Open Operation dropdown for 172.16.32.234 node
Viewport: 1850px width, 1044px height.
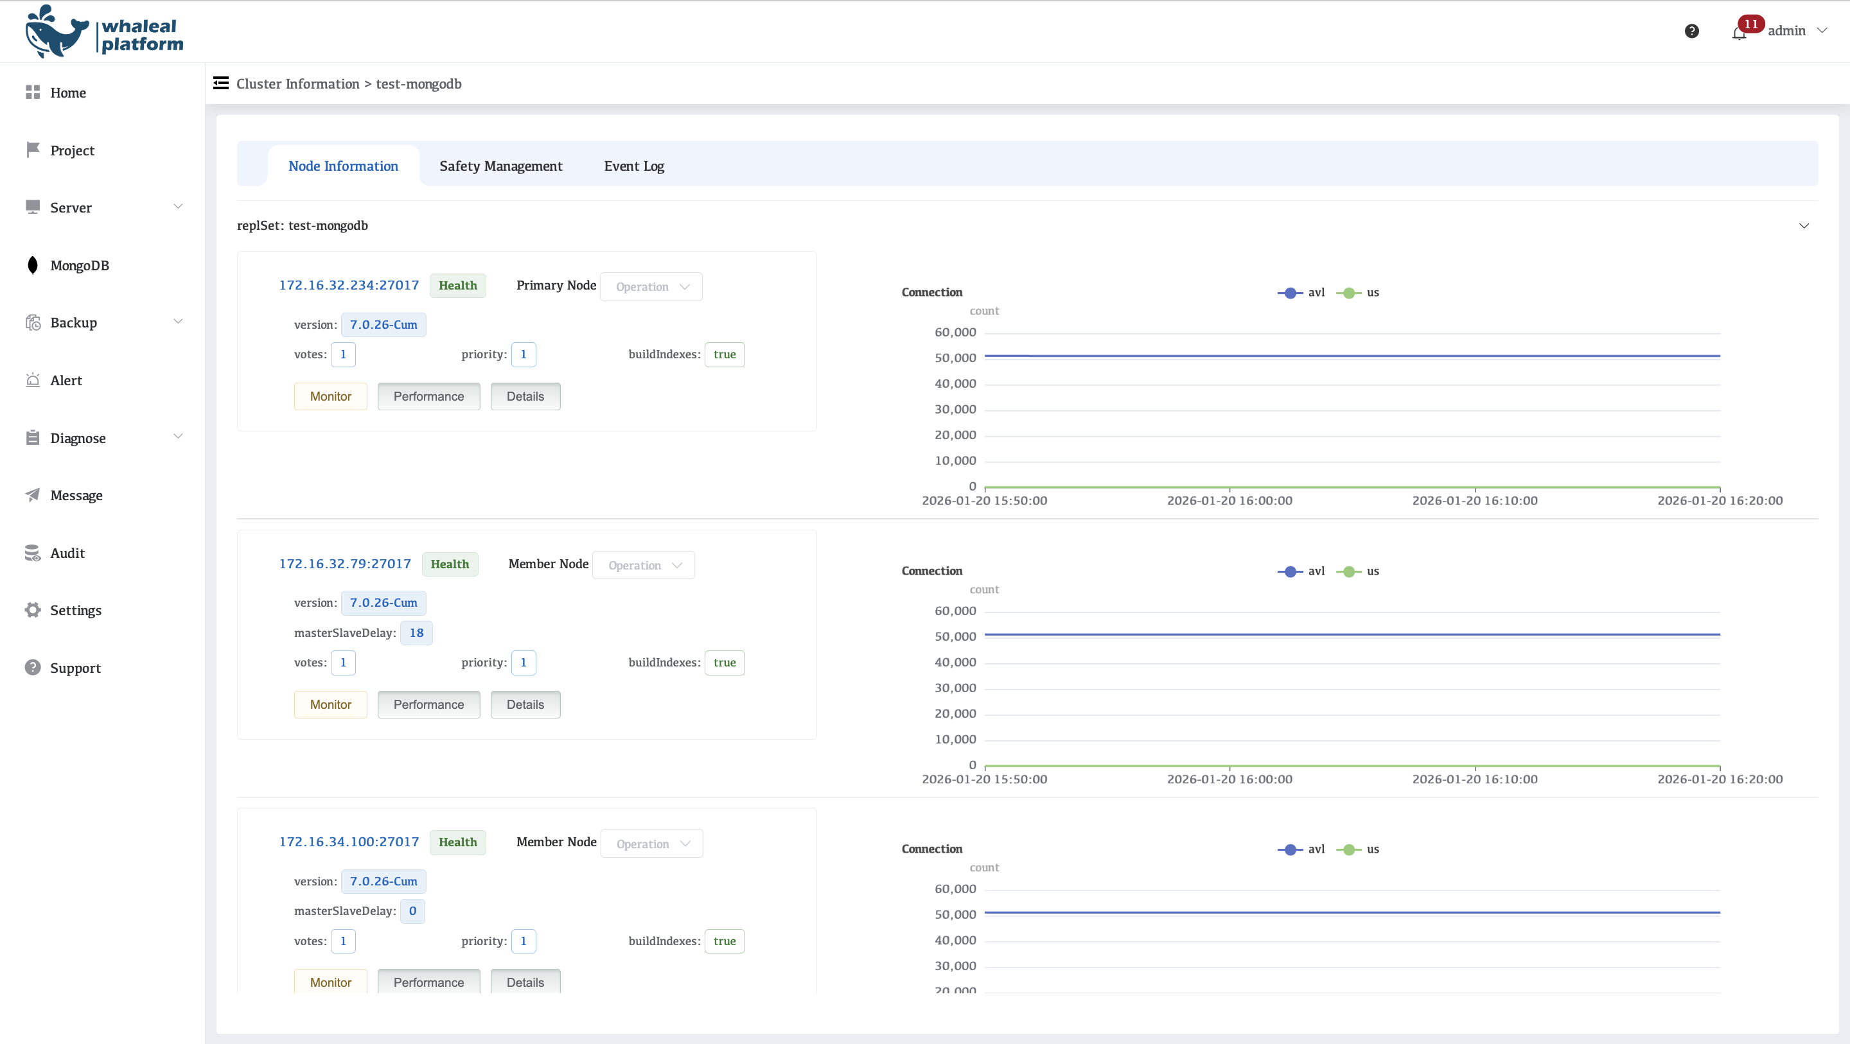(x=651, y=286)
